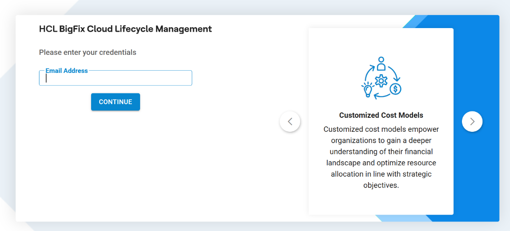Click the Email Address input field
The height and width of the screenshot is (231, 510).
click(x=116, y=78)
